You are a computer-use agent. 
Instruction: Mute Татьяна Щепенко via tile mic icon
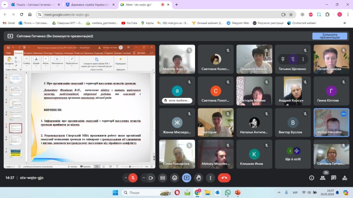[293, 59]
